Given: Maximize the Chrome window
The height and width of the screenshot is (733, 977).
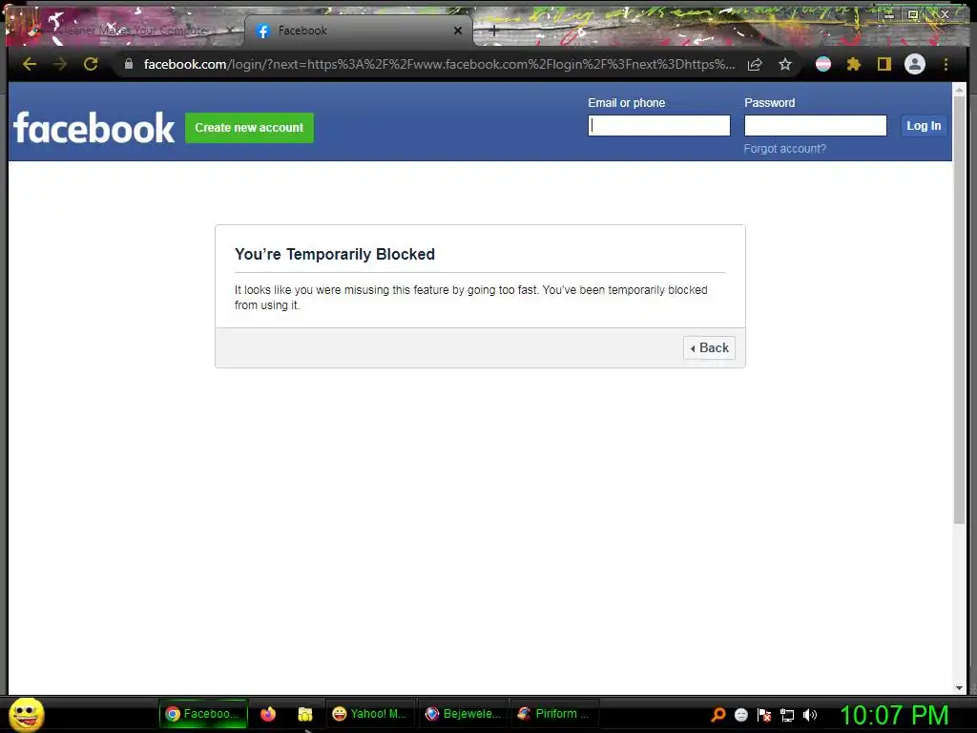Looking at the screenshot, I should click(x=913, y=15).
